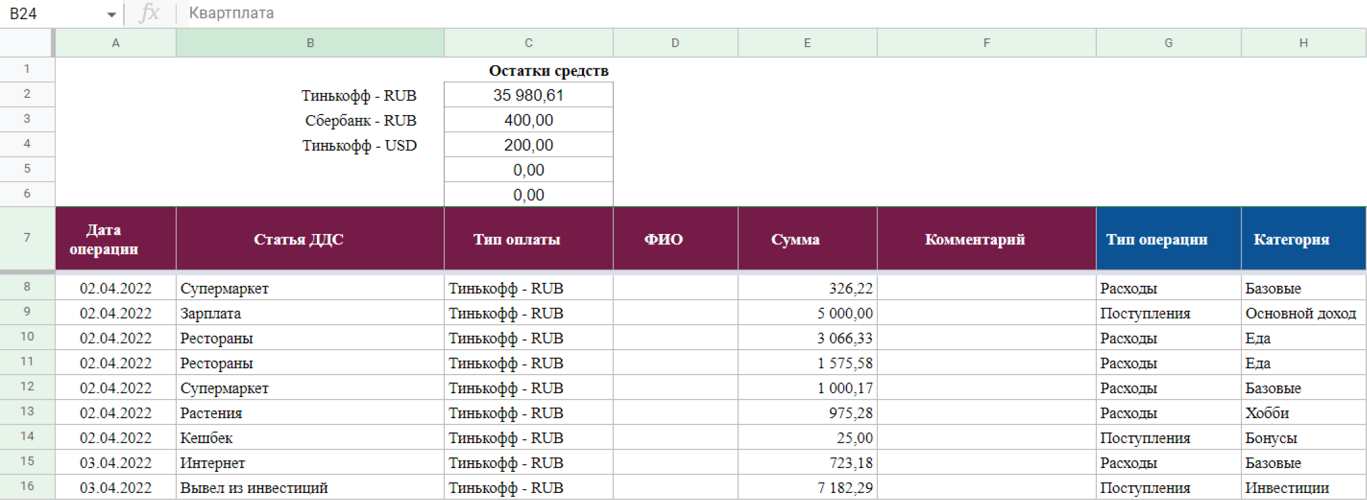Viewport: 1367px width, 500px height.
Task: Select the Вывел из инвестиций cell
Action: click(x=310, y=487)
